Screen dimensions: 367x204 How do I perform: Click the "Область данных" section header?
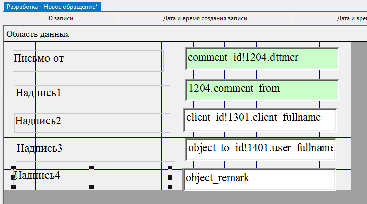(x=37, y=34)
